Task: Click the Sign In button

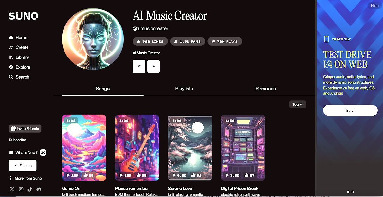Action: (x=23, y=166)
